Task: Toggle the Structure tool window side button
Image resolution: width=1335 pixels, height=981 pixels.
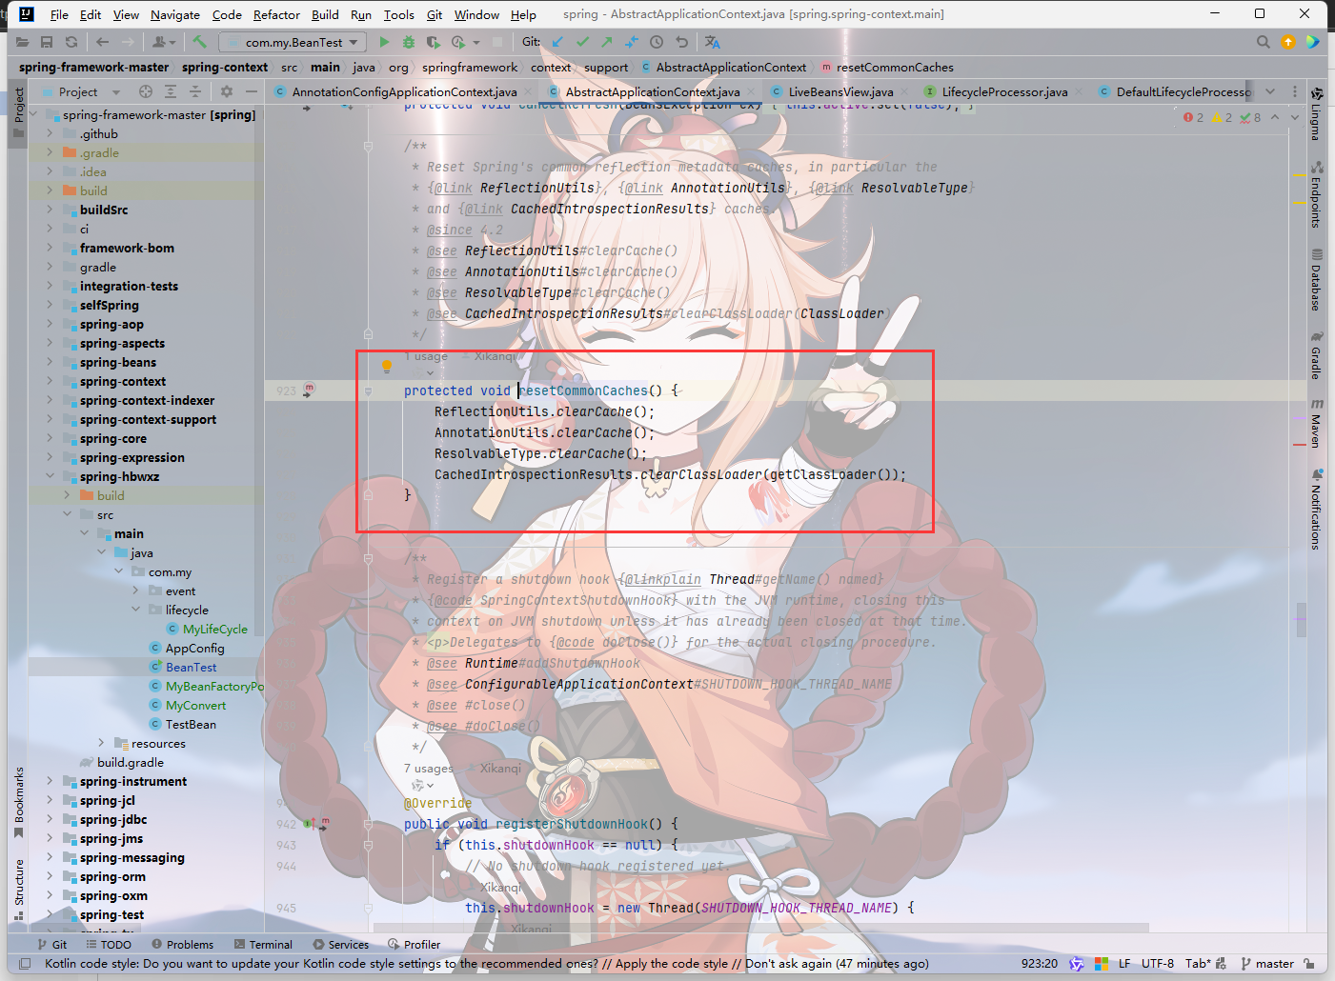Action: coord(18,890)
